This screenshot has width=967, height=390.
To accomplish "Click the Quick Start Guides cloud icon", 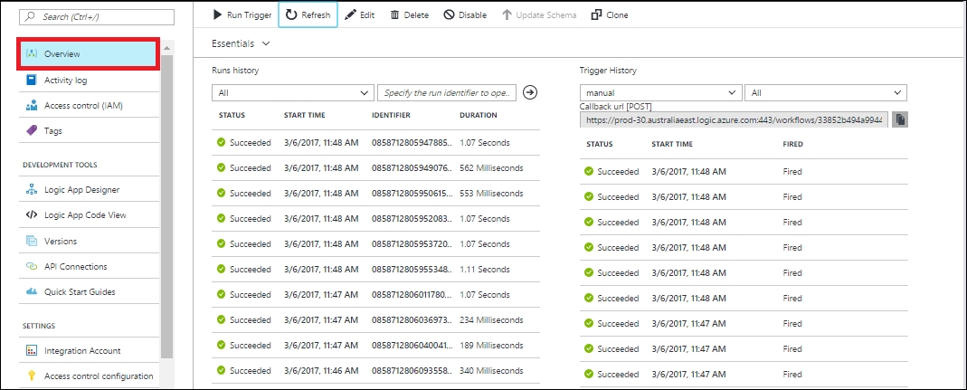I will [x=32, y=292].
